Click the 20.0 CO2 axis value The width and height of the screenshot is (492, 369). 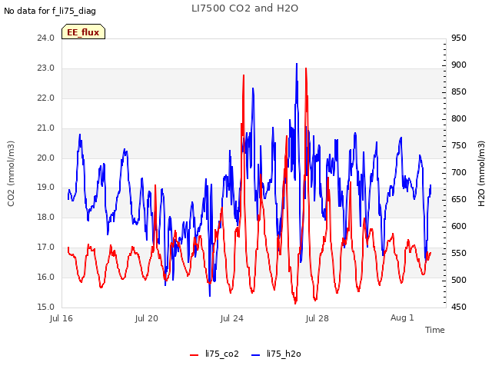point(46,158)
